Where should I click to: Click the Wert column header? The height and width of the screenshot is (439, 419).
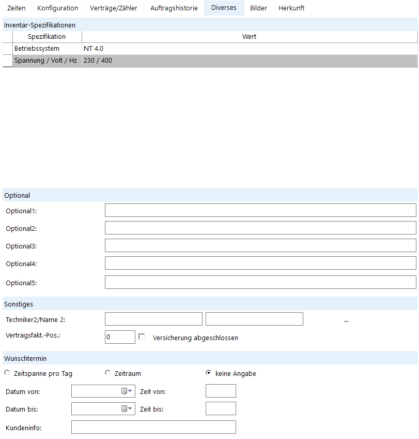(249, 37)
